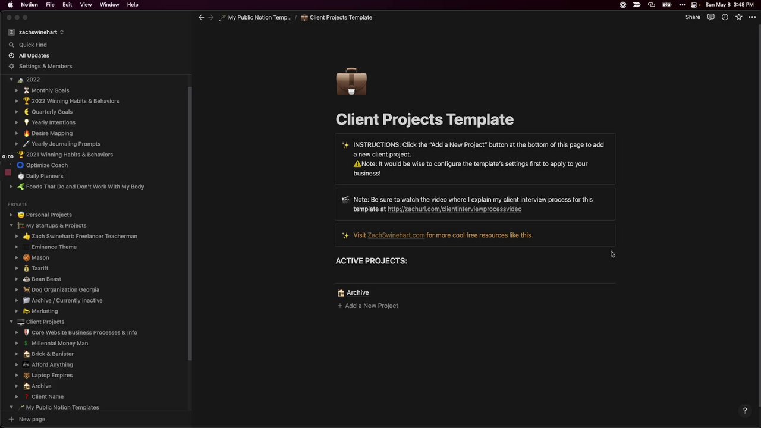
Task: Click the briefcase page icon
Action: [351, 82]
